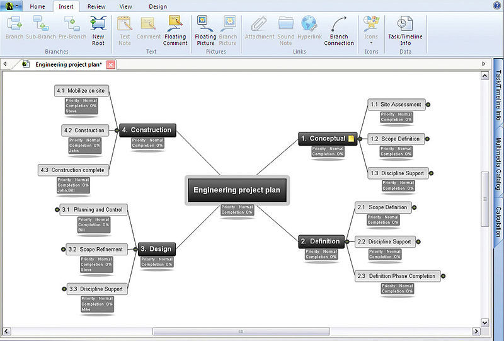Click the yellow note icon on Conceptual

[352, 139]
